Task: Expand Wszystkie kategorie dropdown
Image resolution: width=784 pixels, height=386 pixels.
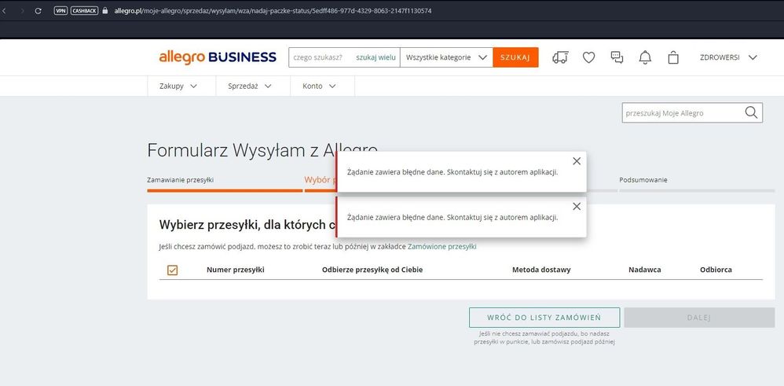Action: tap(446, 57)
